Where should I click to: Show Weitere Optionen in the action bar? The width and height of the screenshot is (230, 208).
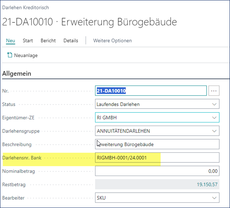[112, 41]
